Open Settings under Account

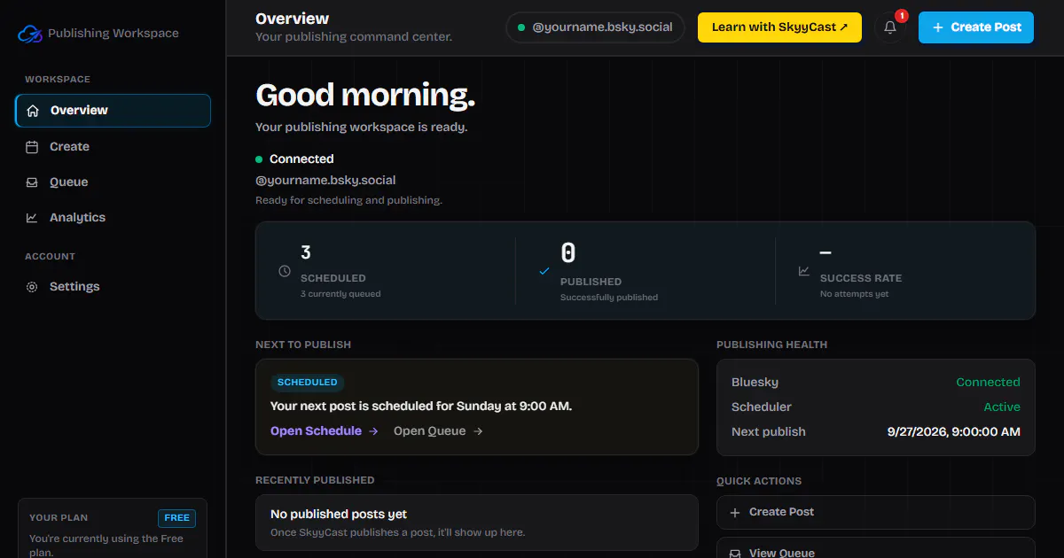[113, 287]
